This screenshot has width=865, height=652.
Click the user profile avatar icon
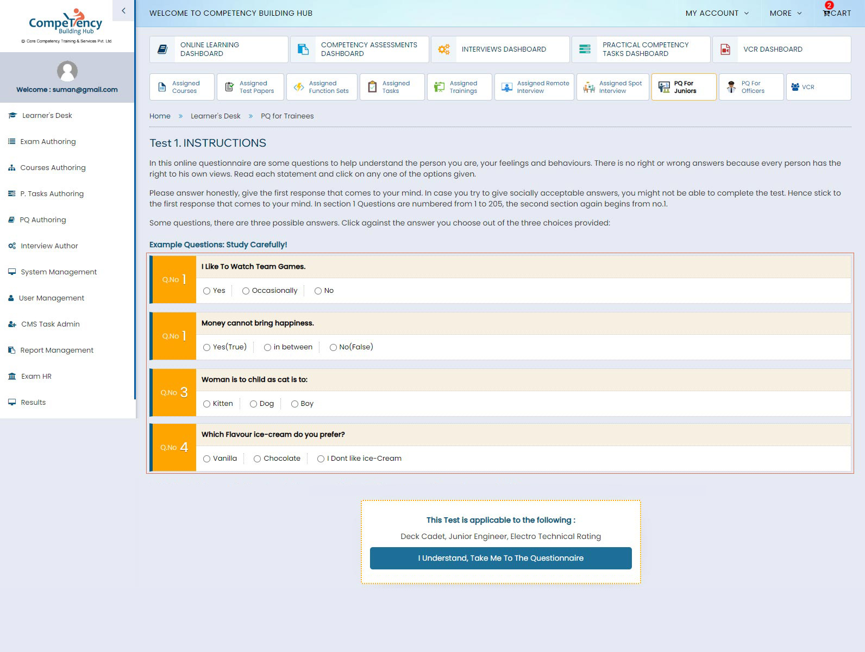coord(67,71)
